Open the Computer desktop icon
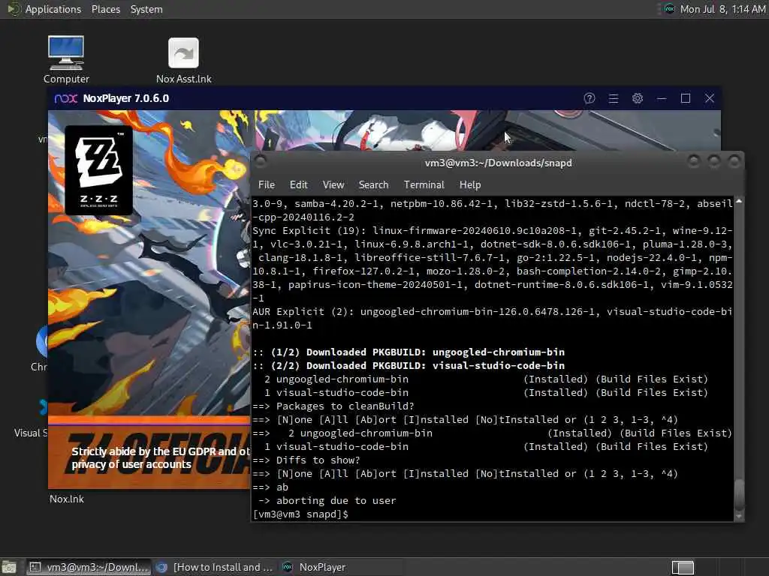Screen dimensions: 769x576 pos(66,60)
